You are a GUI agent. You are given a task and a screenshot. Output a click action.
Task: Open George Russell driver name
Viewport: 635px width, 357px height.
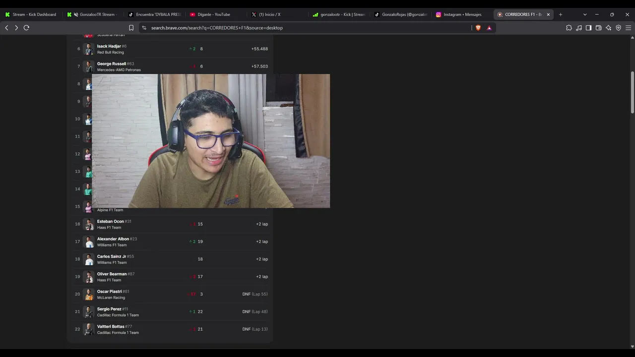tap(112, 63)
